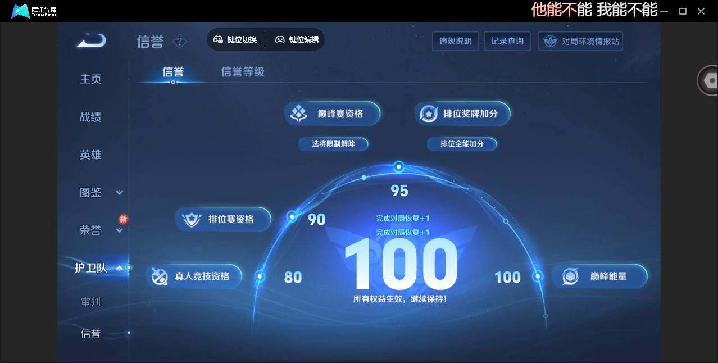Switch to the 信誉等级 tab

tap(242, 72)
